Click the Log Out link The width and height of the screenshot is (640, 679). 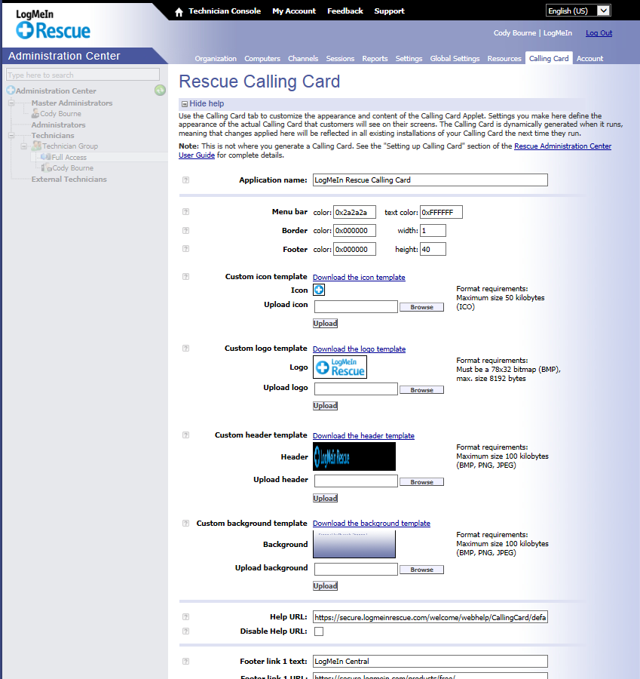[x=599, y=33]
